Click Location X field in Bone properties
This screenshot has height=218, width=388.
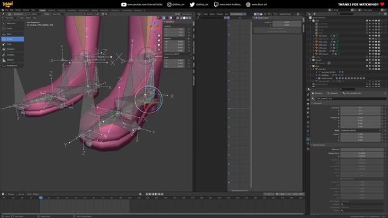click(360, 108)
